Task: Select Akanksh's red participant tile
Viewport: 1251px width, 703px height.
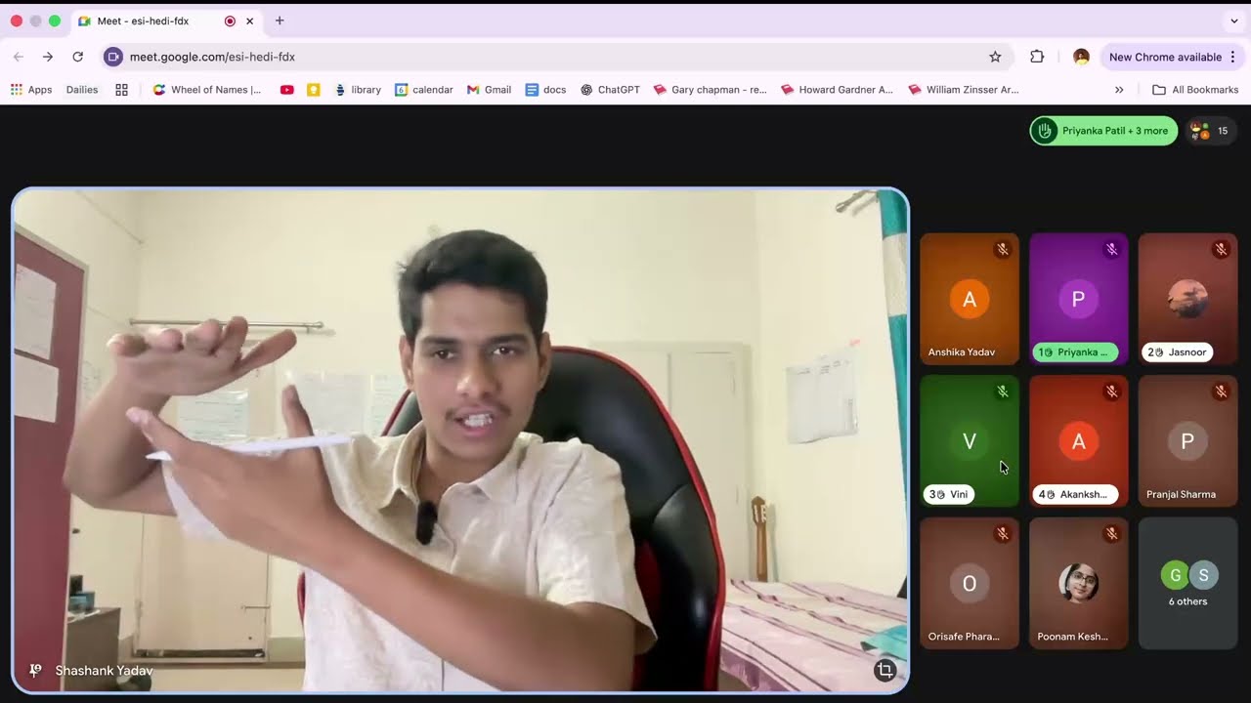Action: [1079, 441]
